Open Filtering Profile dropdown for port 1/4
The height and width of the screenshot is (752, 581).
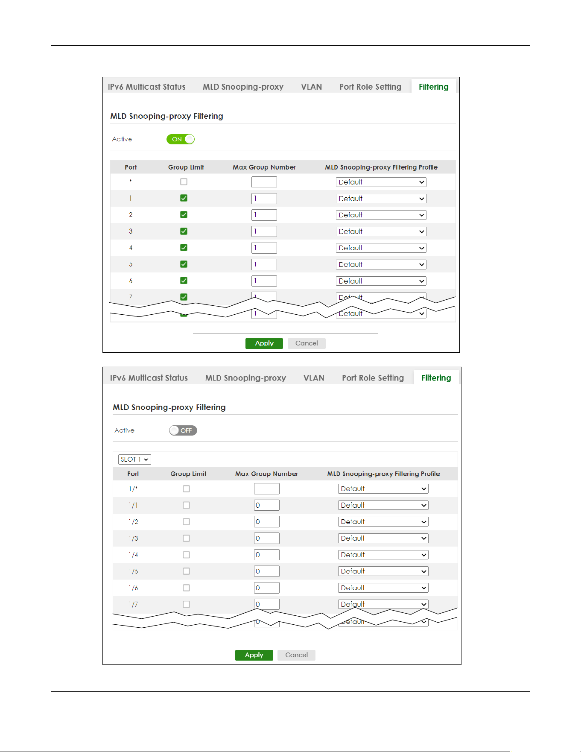[x=383, y=555]
